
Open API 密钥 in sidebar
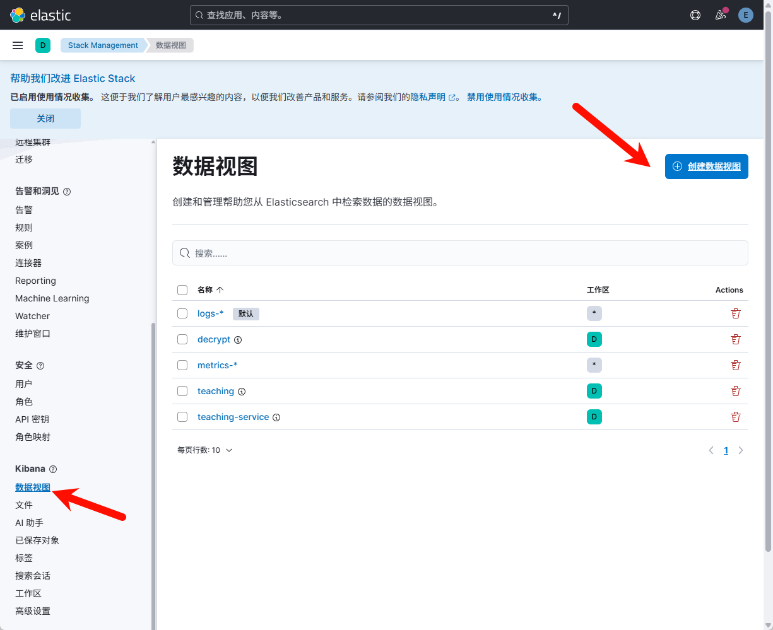click(32, 419)
